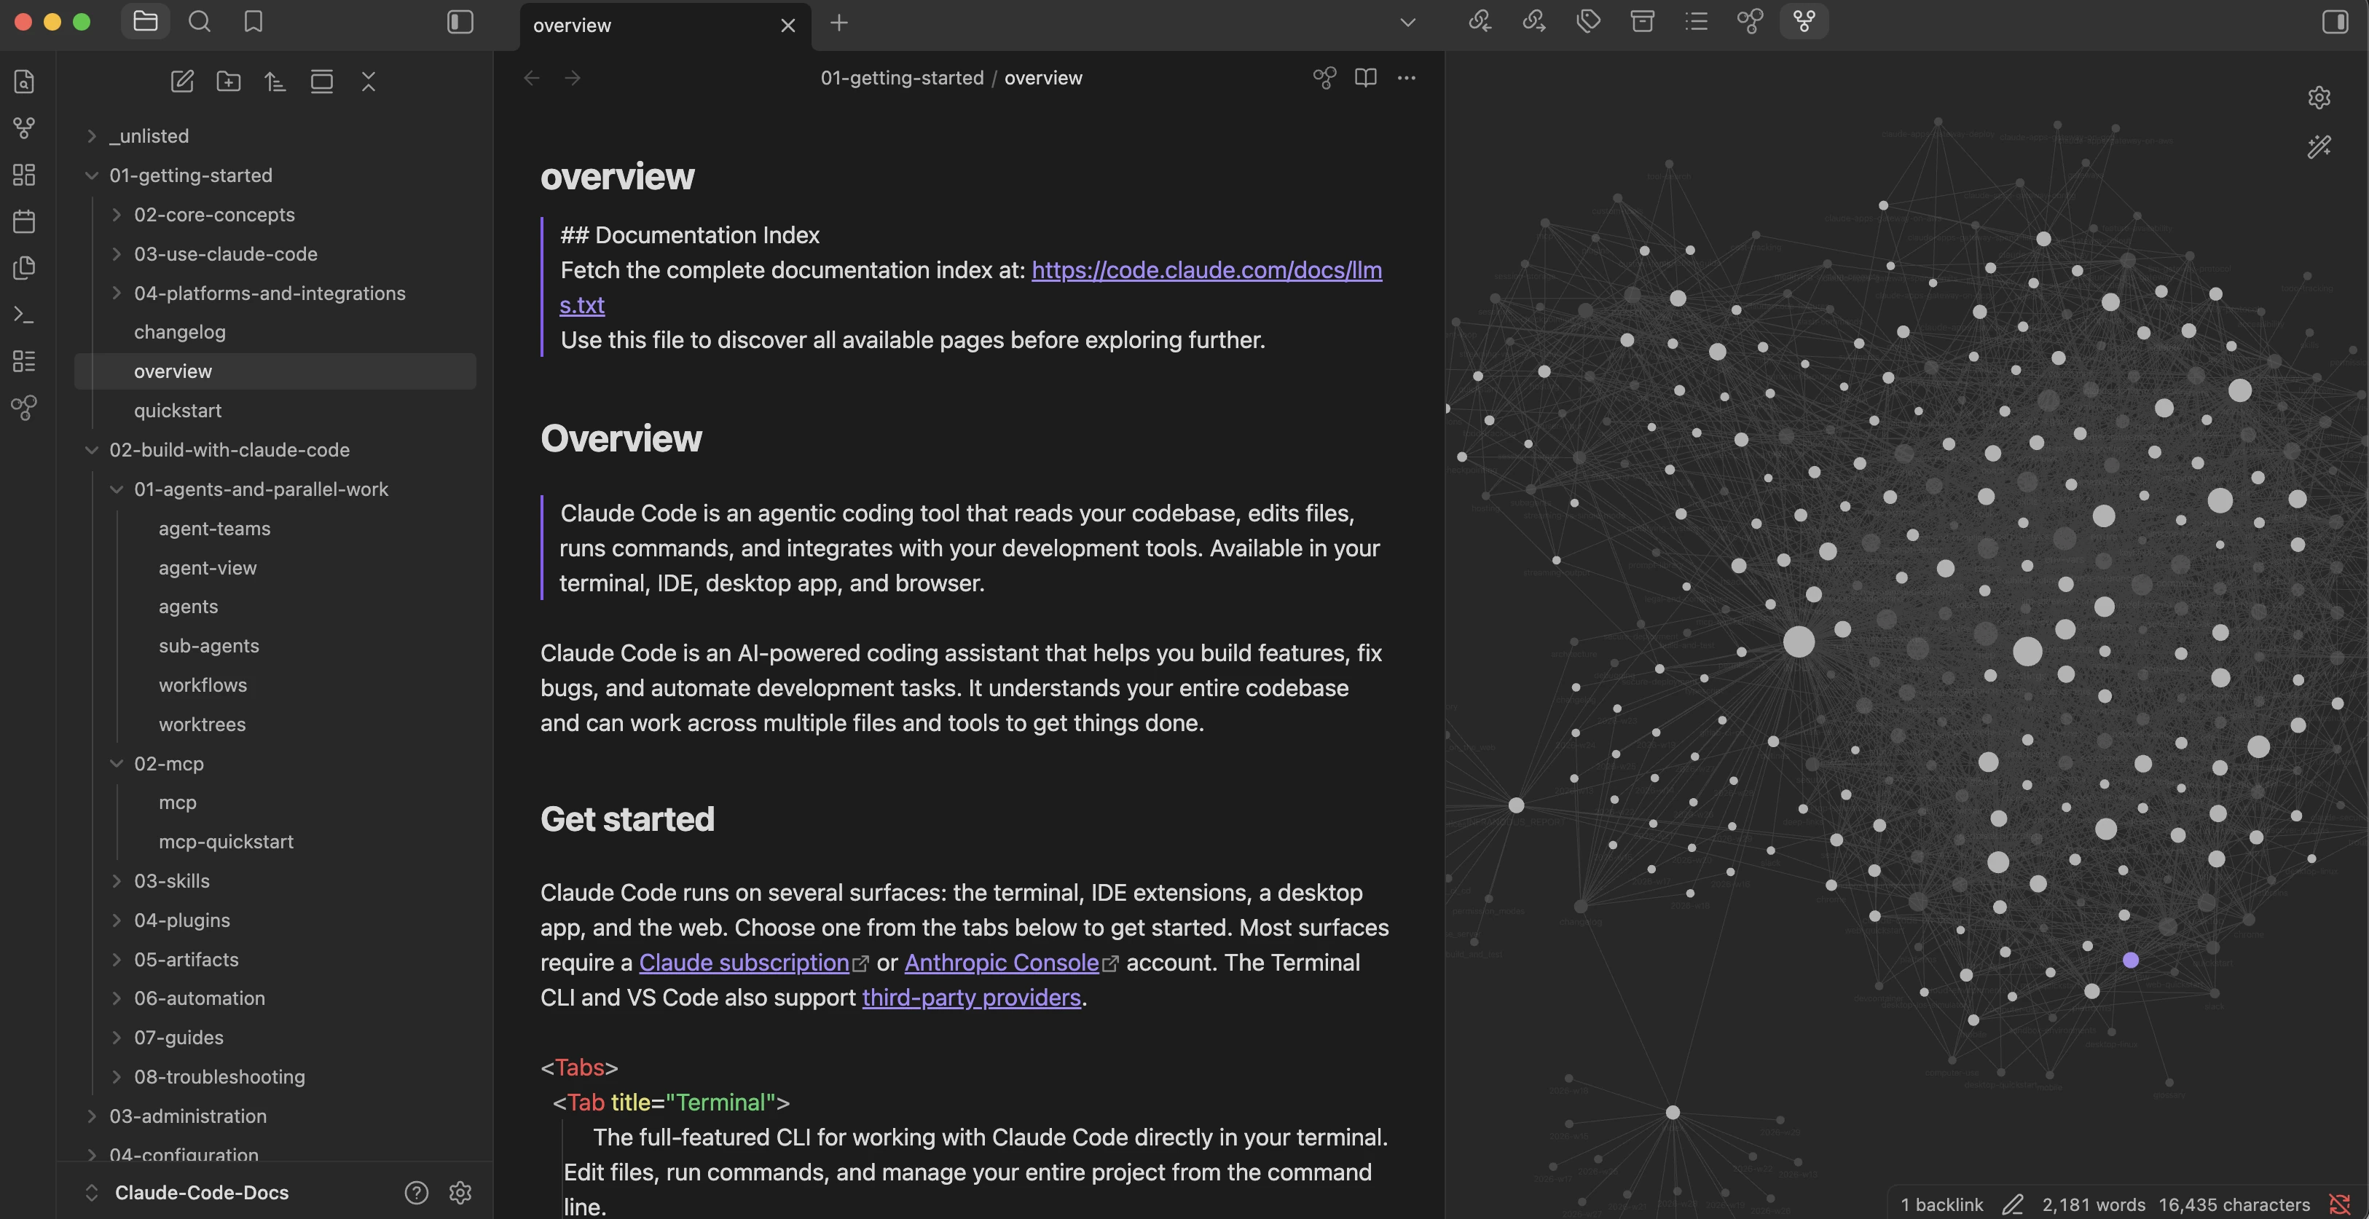
Task: Show 1 backlink in status bar
Action: [x=1941, y=1204]
